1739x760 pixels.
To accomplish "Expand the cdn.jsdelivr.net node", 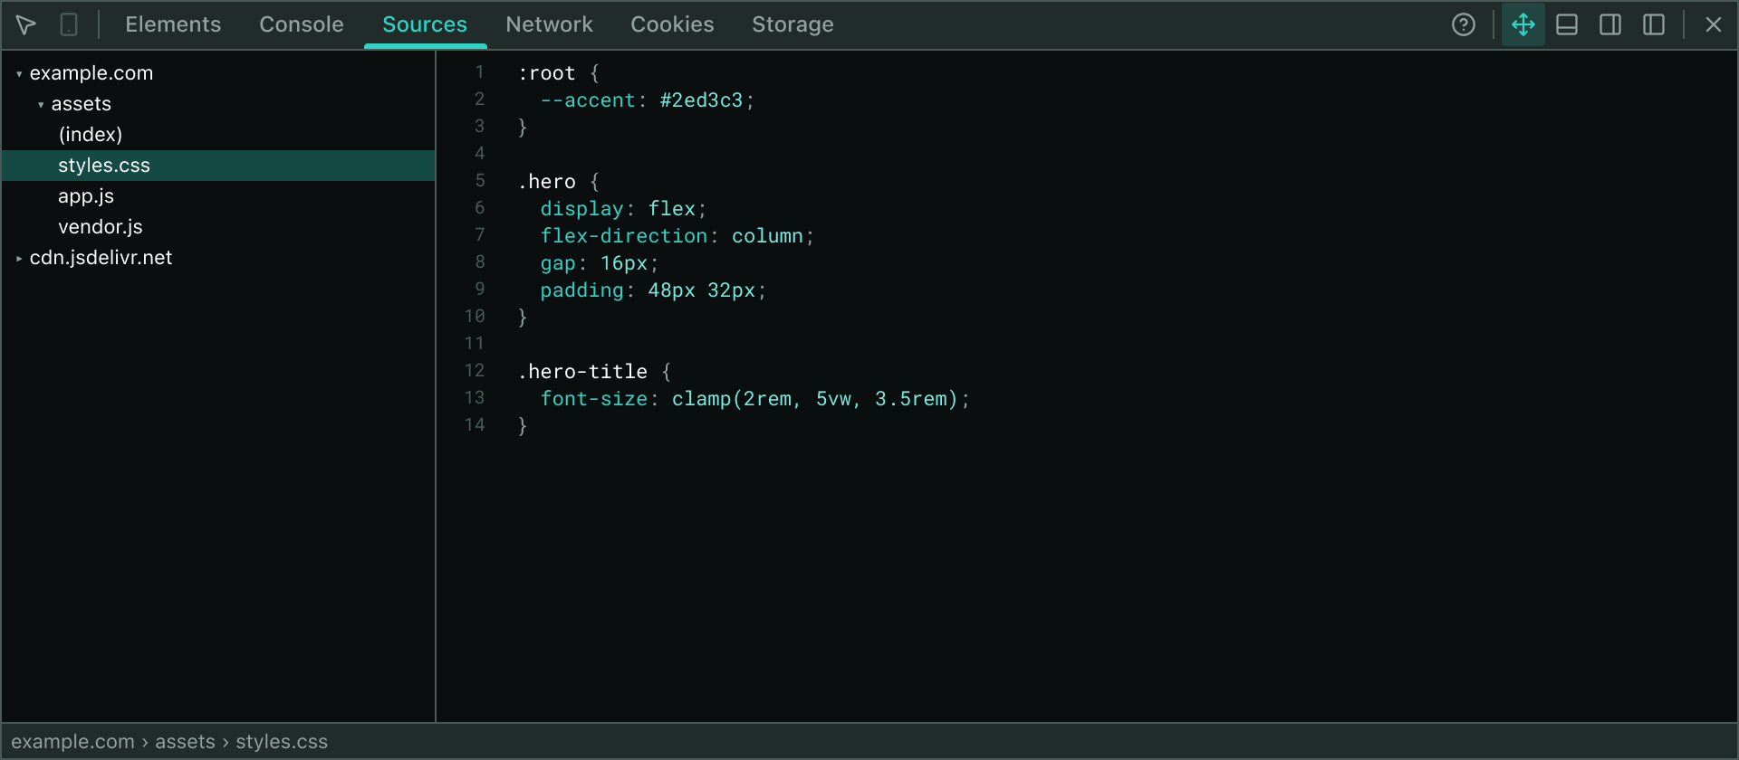I will 19,259.
